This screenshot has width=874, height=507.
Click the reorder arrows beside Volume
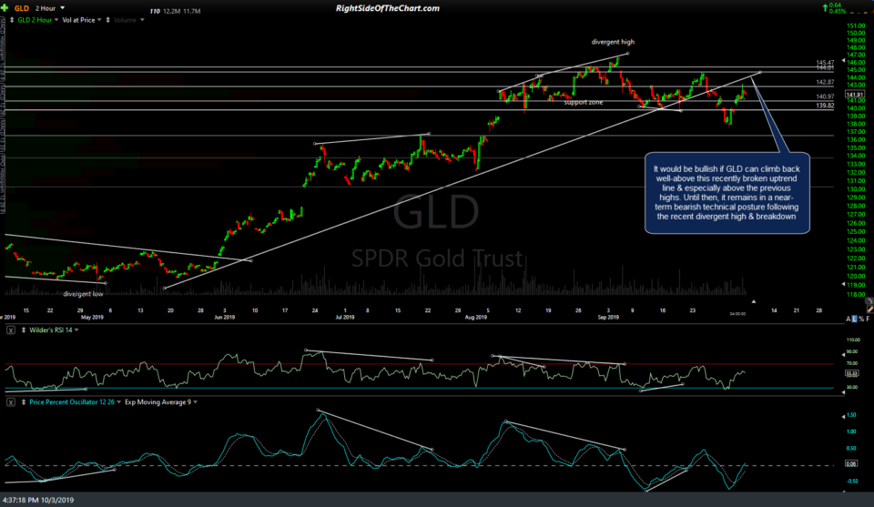click(x=107, y=20)
